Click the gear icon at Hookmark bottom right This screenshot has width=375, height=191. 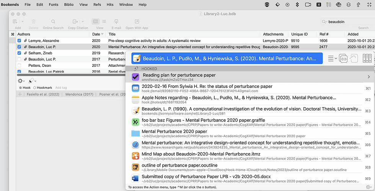368,187
